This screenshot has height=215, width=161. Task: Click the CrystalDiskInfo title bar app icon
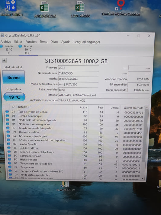click(x=2, y=35)
